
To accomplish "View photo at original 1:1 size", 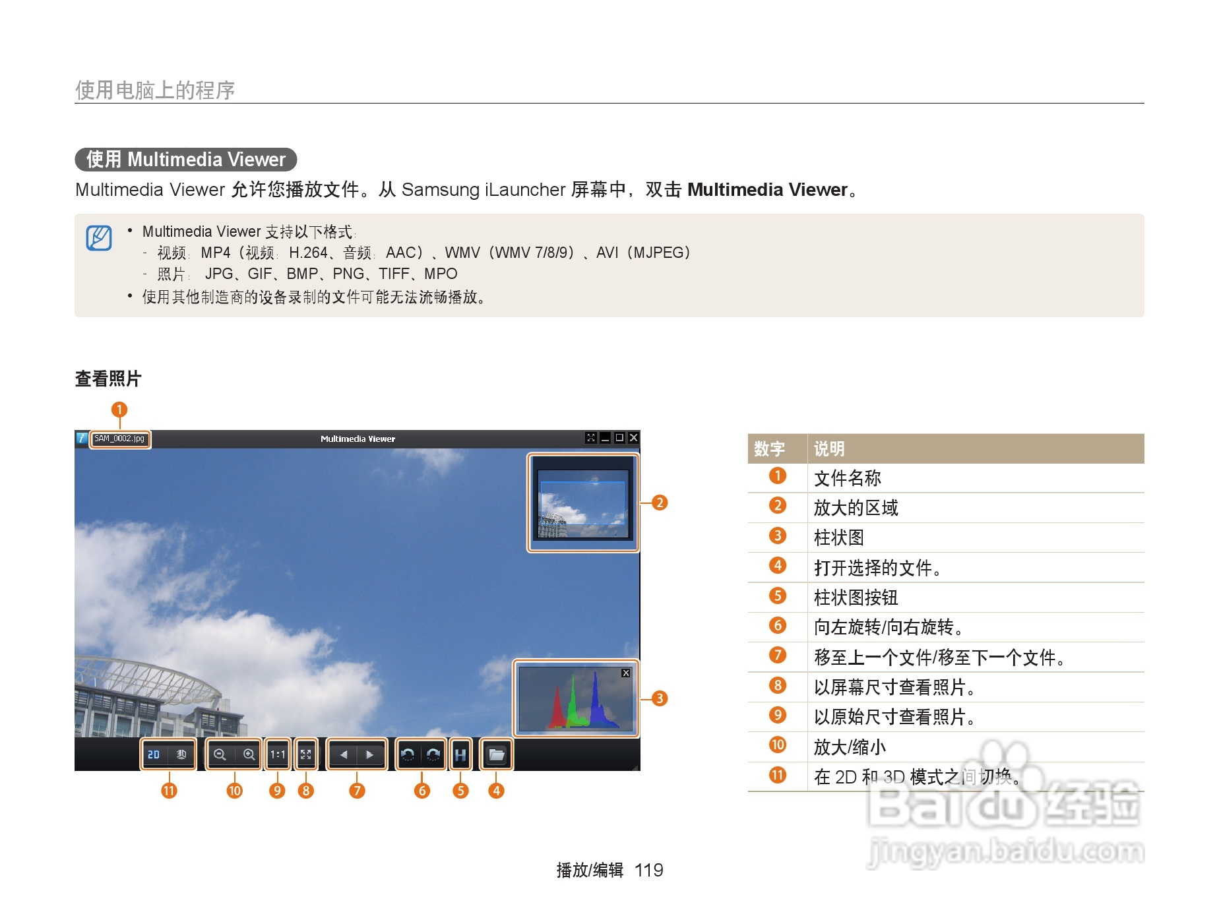I will click(x=278, y=754).
